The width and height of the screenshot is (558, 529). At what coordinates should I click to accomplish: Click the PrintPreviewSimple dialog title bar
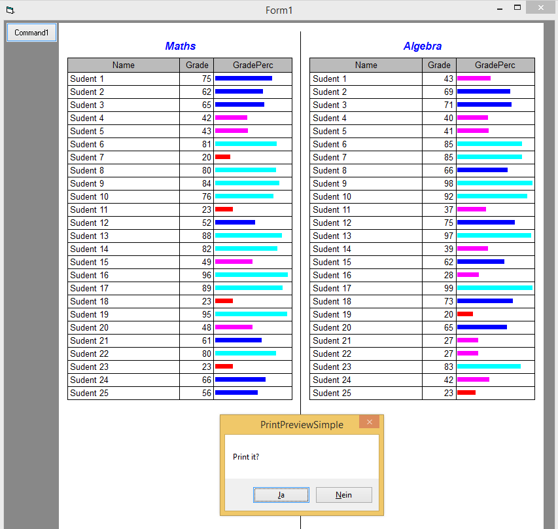pos(302,424)
